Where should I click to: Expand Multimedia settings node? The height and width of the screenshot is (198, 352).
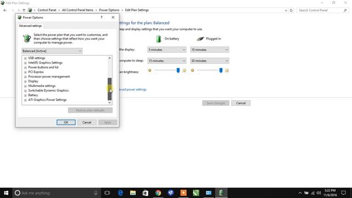(25, 86)
